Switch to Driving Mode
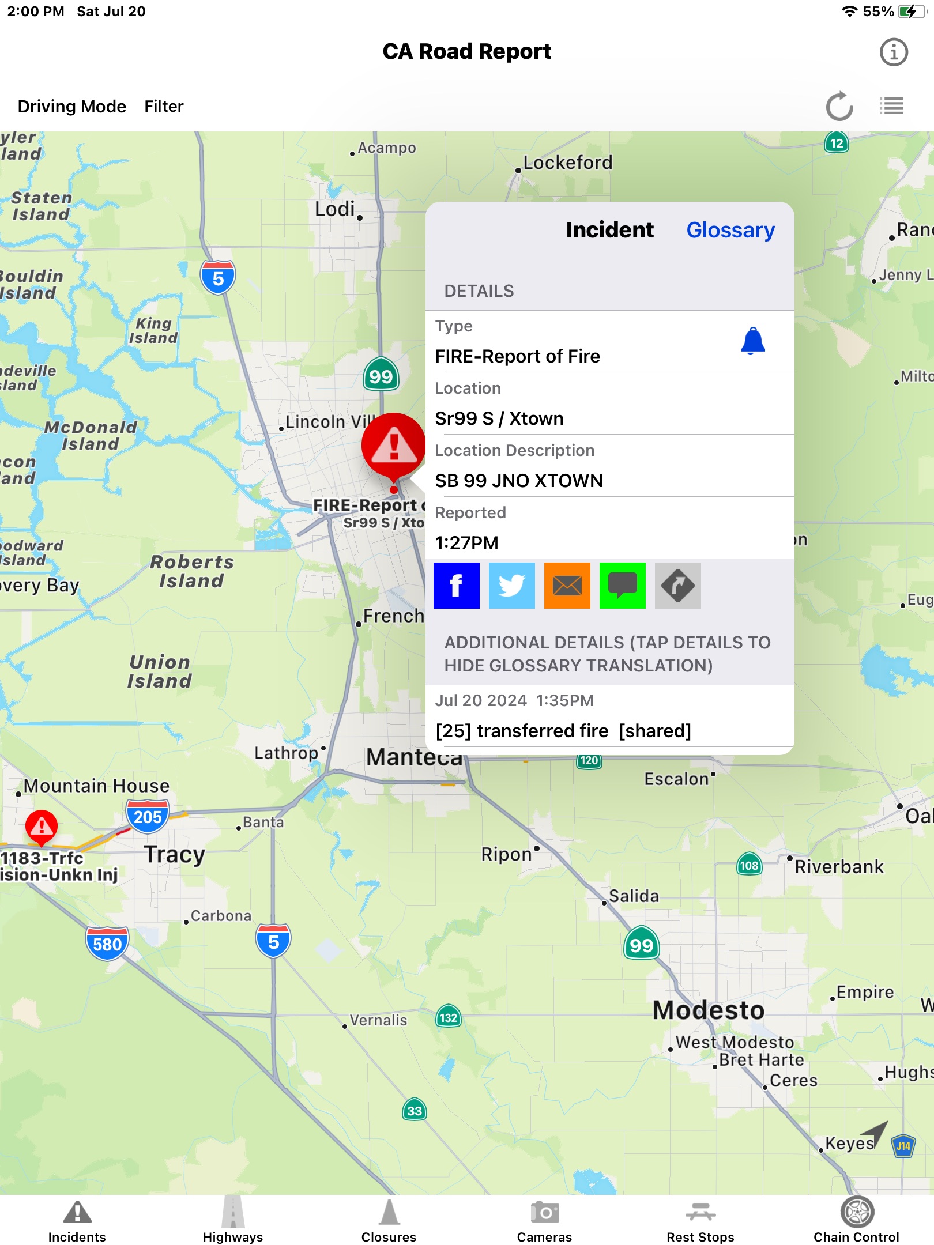The width and height of the screenshot is (934, 1245). [72, 107]
